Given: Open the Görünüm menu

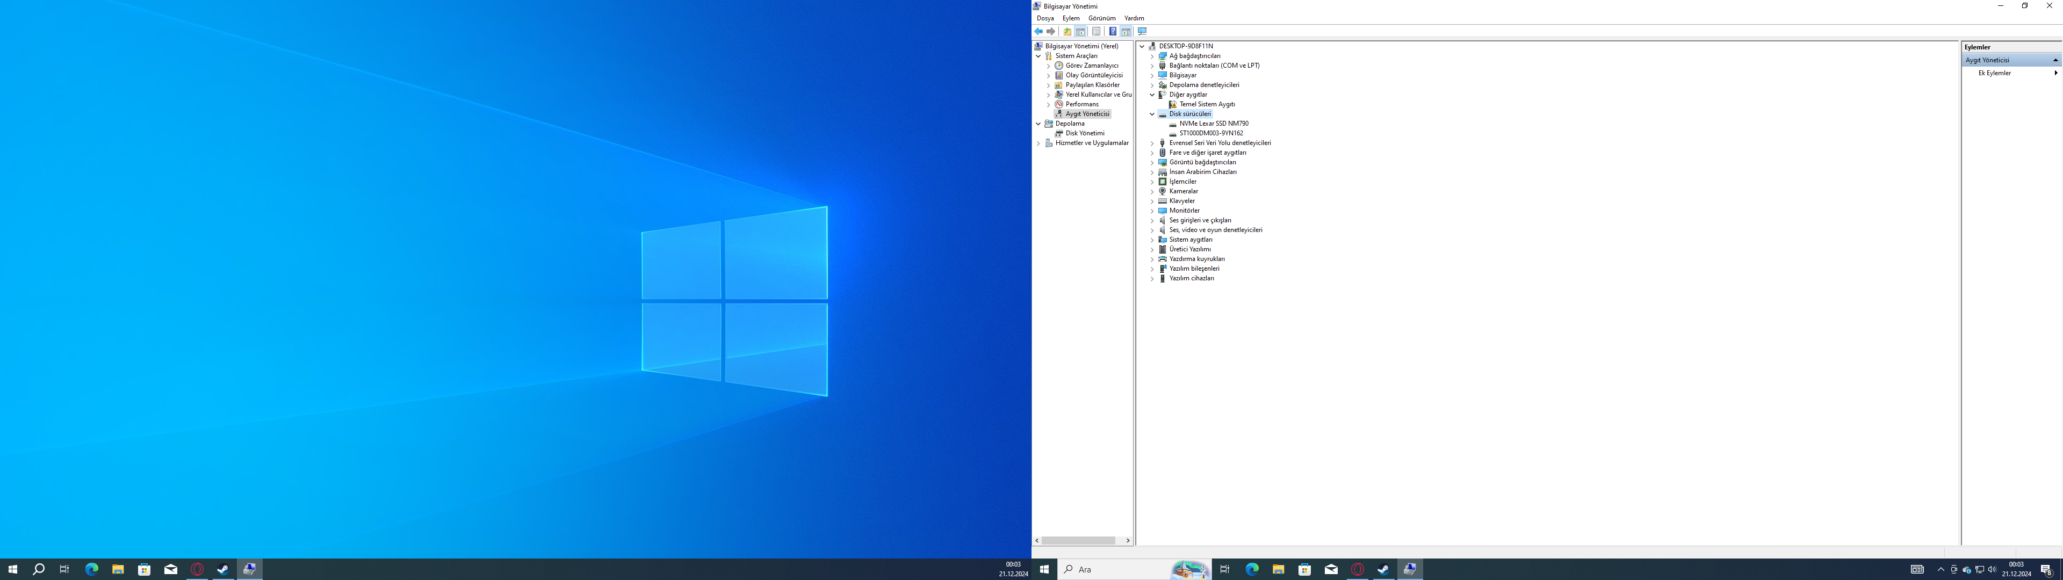Looking at the screenshot, I should [1101, 18].
